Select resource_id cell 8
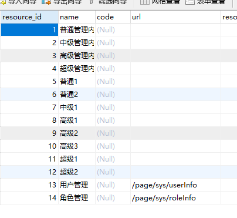Viewport: 237px width, 218px height. pos(29,120)
